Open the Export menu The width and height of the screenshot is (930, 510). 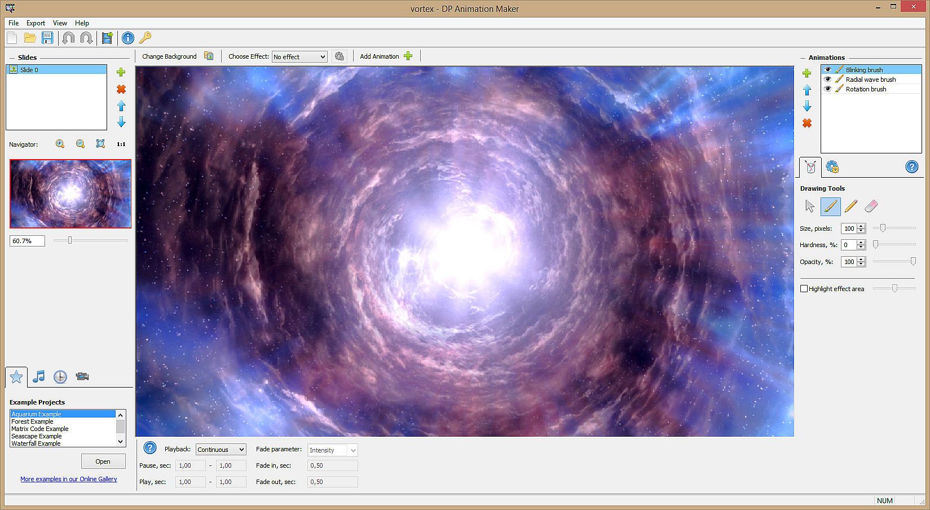36,23
